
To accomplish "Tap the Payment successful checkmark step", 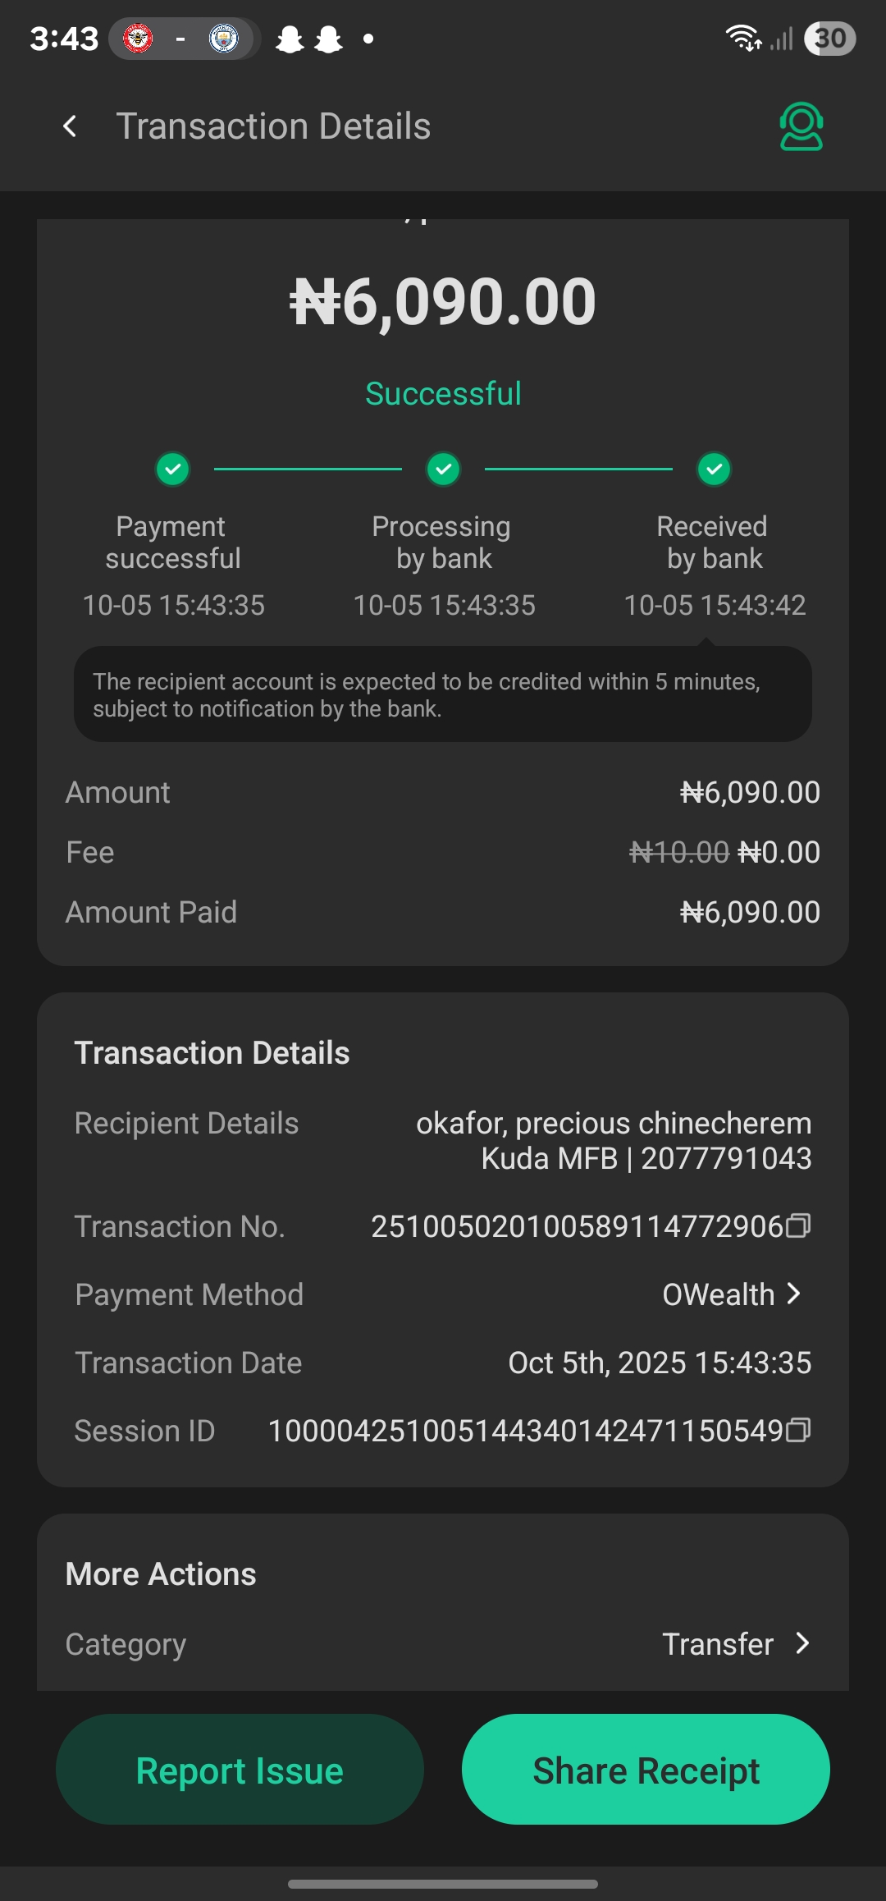I will click(x=173, y=470).
